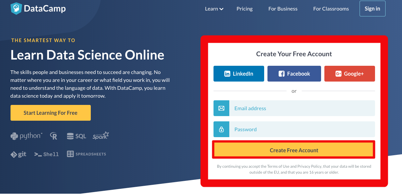Open the For Classrooms page
This screenshot has height=196, width=402.
[331, 9]
